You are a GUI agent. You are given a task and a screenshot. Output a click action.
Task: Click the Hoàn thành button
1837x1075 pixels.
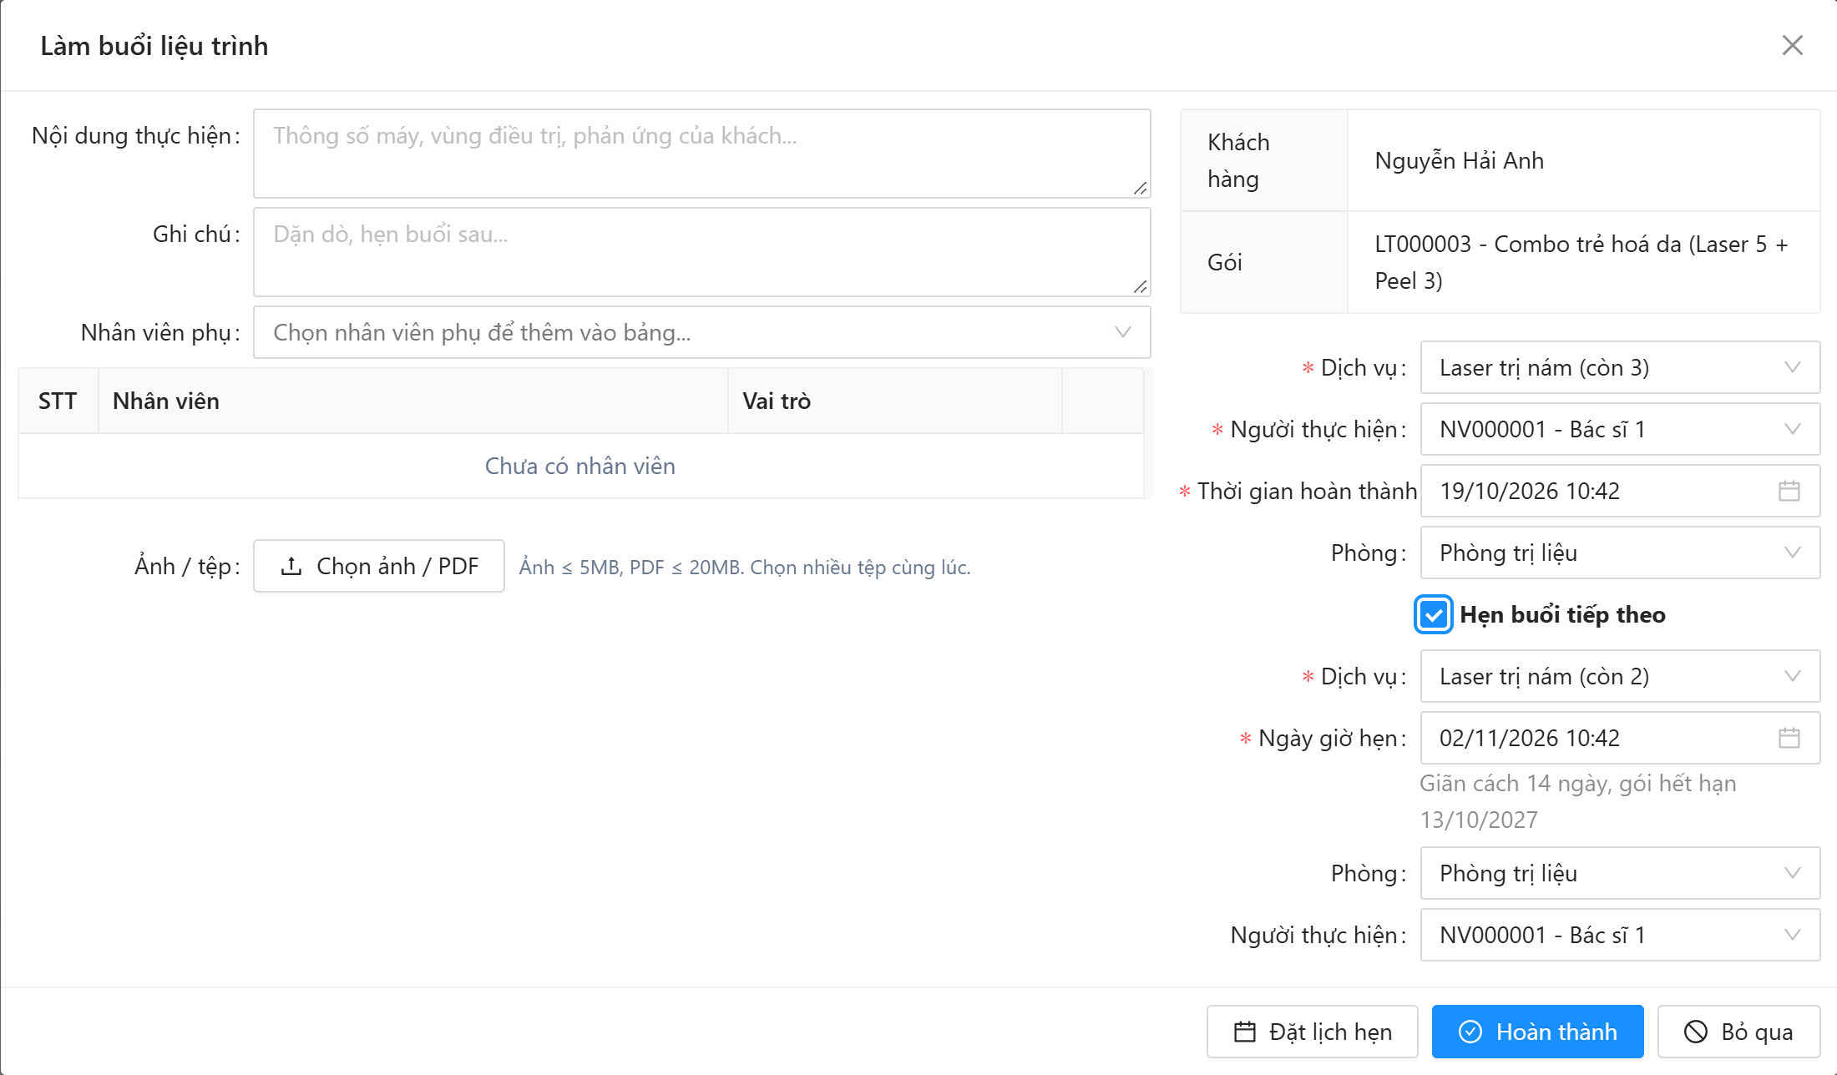coord(1538,1032)
